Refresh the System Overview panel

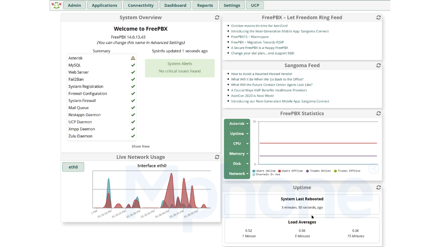[217, 17]
